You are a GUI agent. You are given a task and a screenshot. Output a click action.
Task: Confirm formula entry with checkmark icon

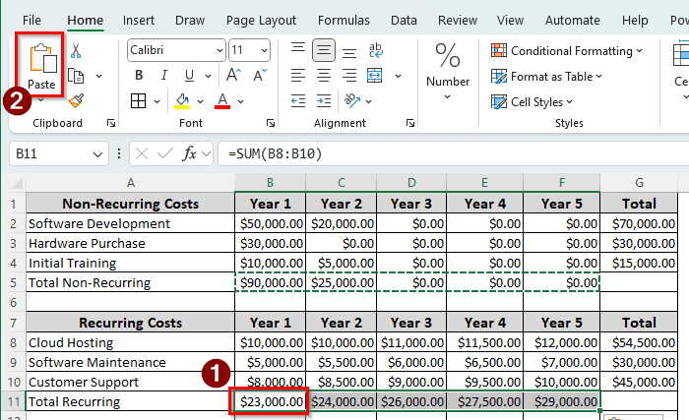point(165,153)
